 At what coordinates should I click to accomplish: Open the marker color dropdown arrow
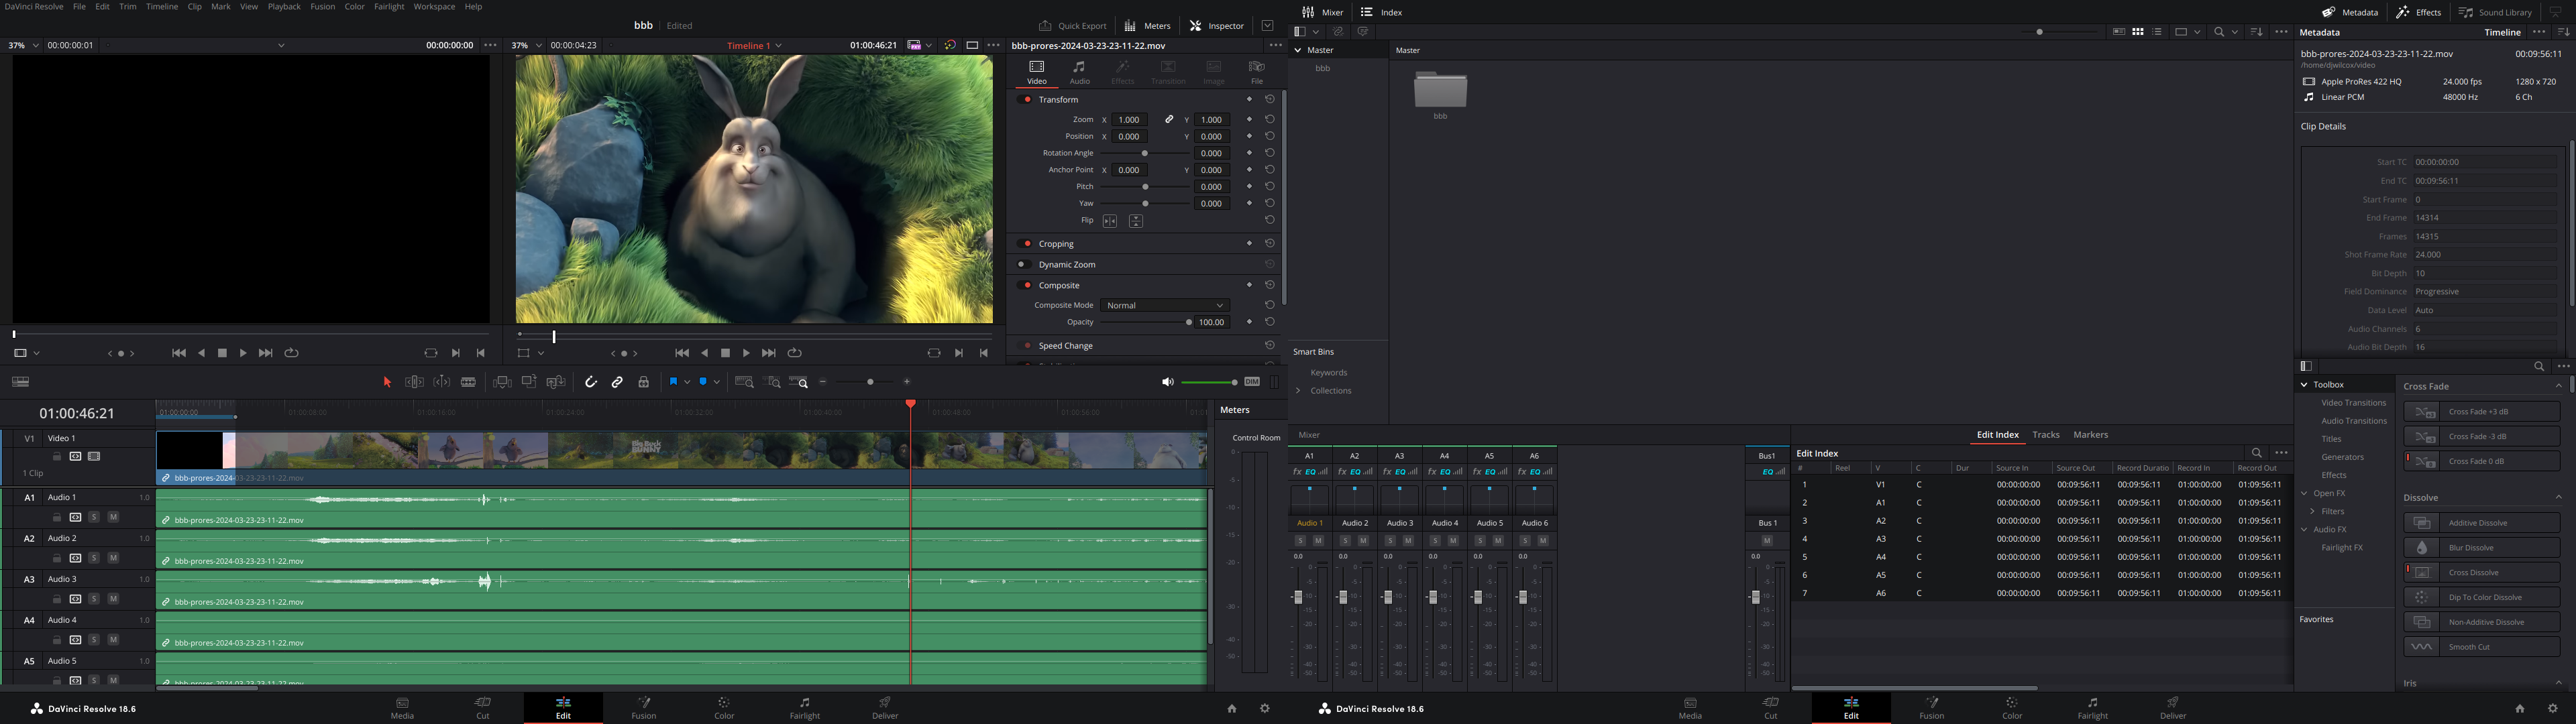tap(717, 382)
